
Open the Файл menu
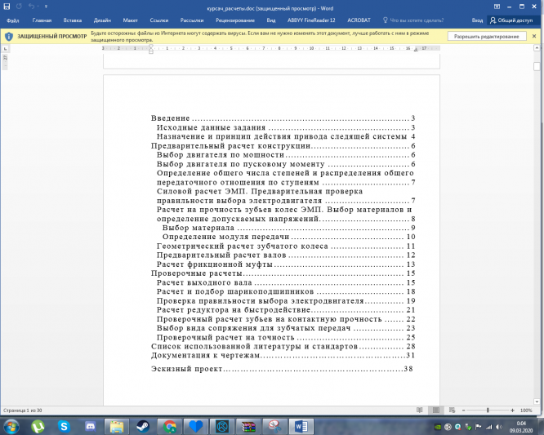(x=13, y=20)
